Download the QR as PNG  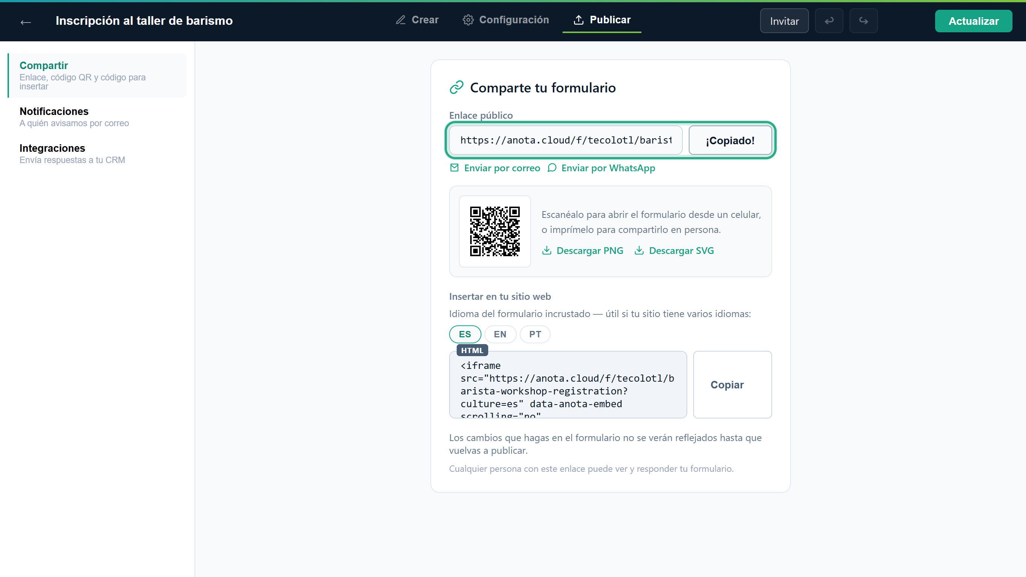[x=582, y=250]
